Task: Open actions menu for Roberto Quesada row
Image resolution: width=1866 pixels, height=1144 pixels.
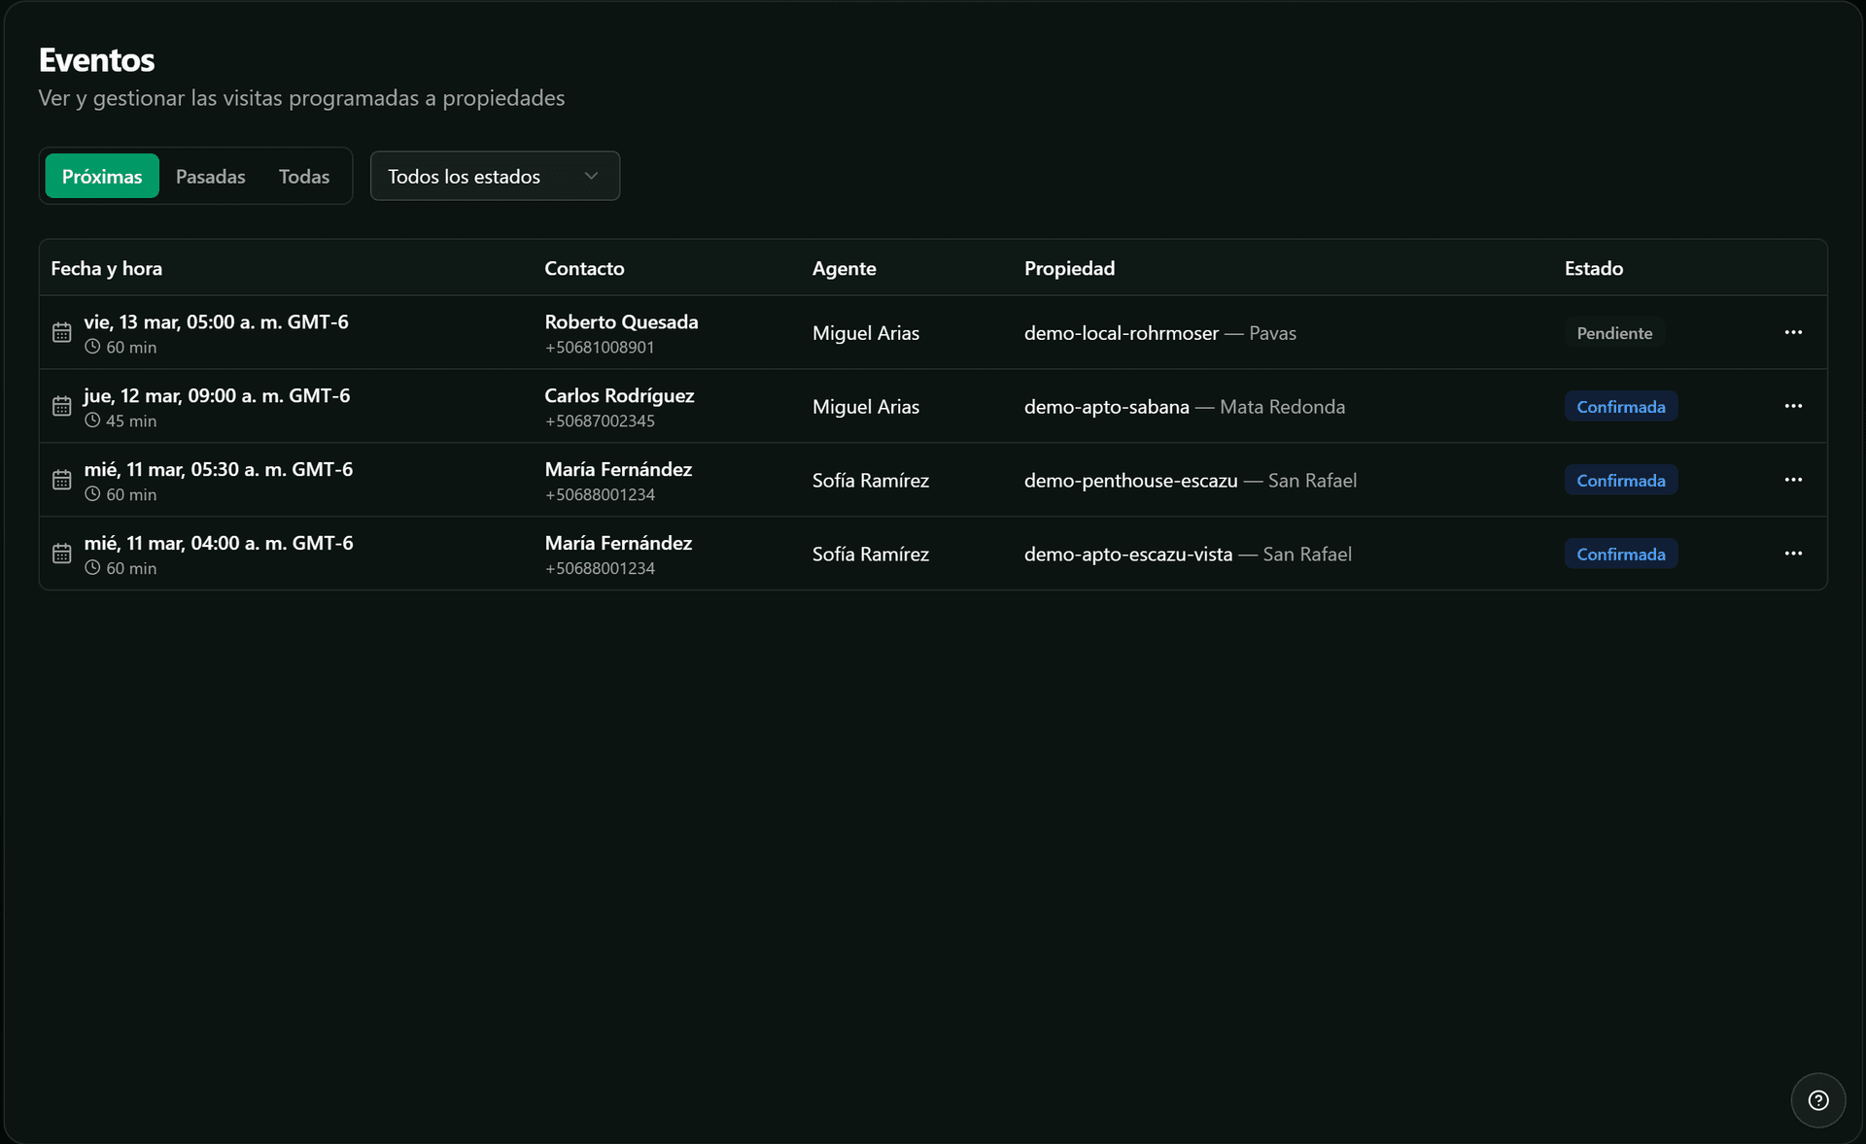Action: tap(1793, 332)
